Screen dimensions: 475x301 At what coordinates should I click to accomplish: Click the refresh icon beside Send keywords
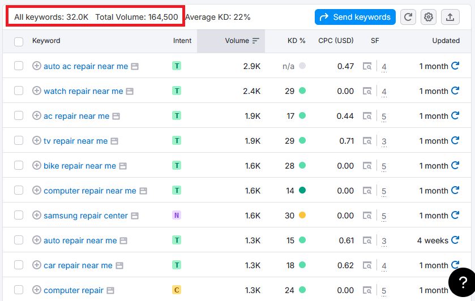408,17
